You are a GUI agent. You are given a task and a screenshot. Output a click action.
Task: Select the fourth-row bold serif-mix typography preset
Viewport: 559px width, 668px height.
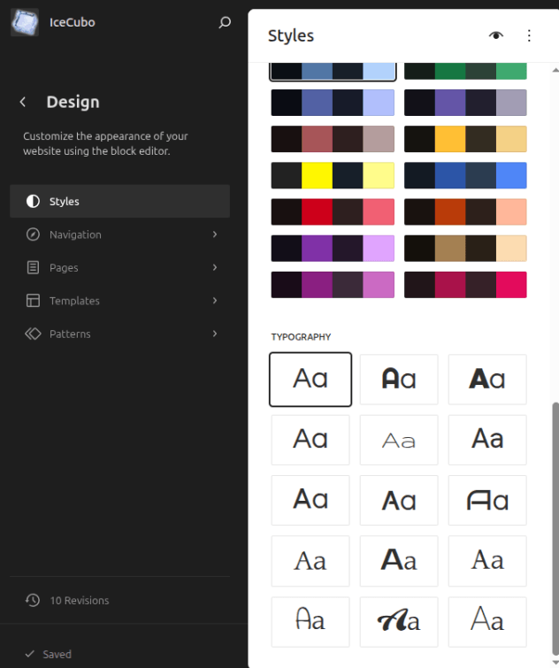399,561
